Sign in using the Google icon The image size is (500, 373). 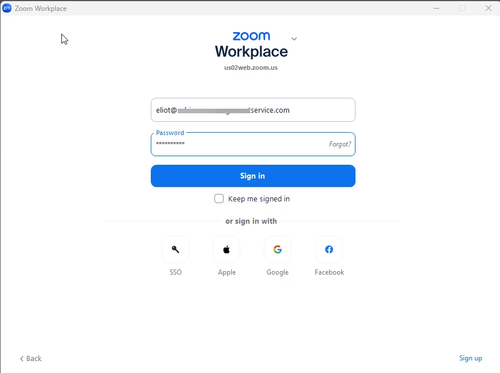tap(278, 249)
